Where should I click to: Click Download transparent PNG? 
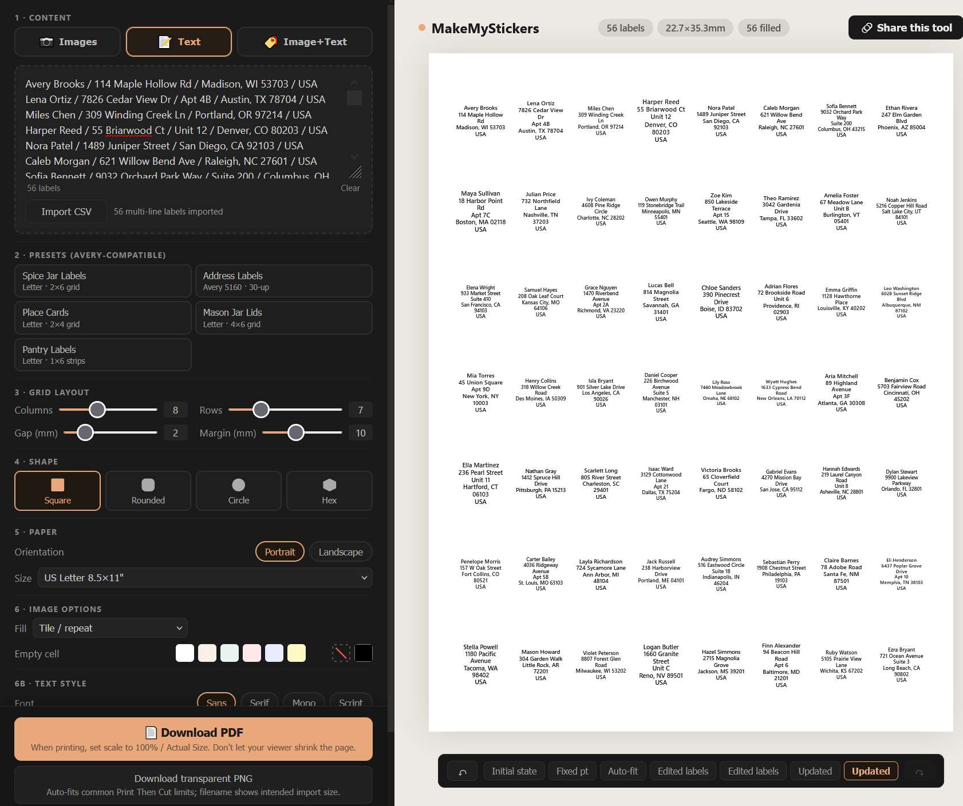point(194,785)
